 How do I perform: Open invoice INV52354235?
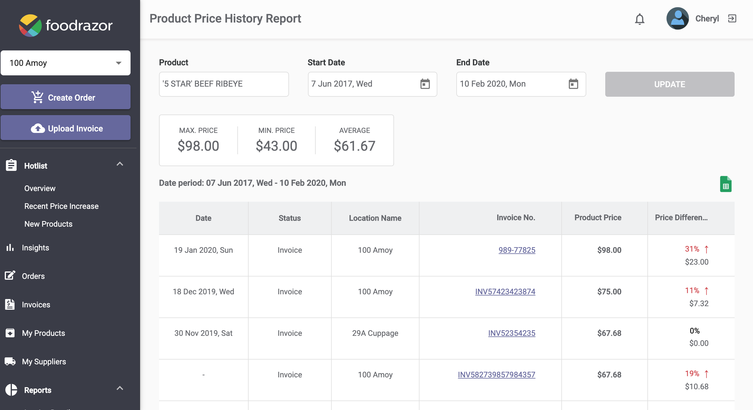coord(511,333)
